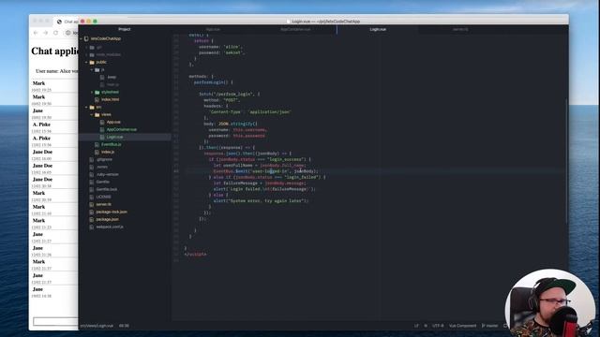Image resolution: width=600 pixels, height=337 pixels.
Task: Switch to the Login.vue editor tab
Action: (378, 29)
